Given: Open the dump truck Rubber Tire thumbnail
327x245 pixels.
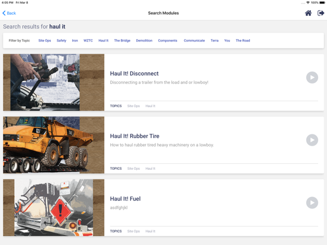Looking at the screenshot, I should coord(53,145).
